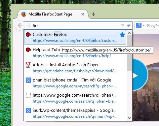This screenshot has height=126, width=159.
Task: Click the Google search input field
Action: click(x=153, y=26)
